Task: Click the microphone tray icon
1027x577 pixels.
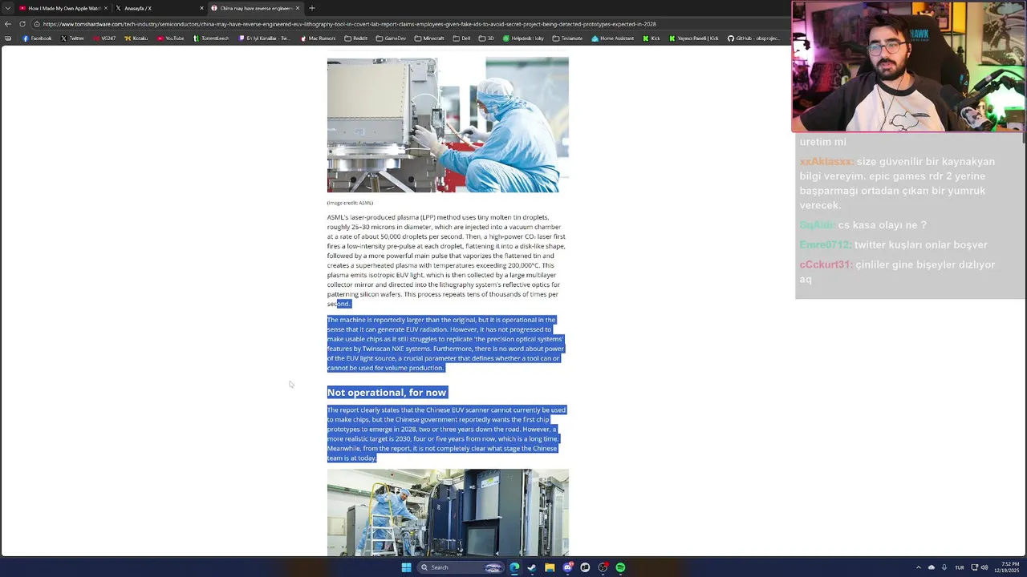Action: 944,567
